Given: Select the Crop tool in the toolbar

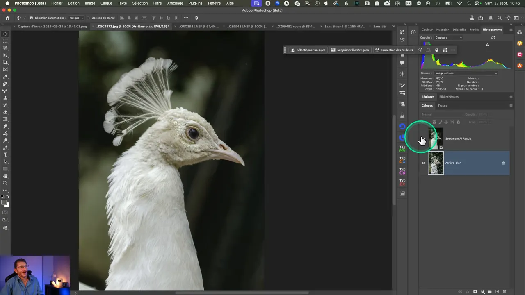Looking at the screenshot, I should click(x=5, y=62).
